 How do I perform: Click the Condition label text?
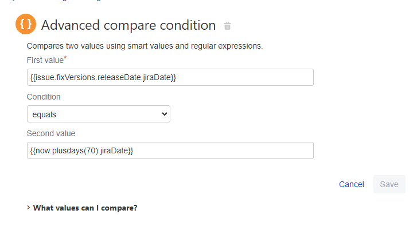coord(44,97)
